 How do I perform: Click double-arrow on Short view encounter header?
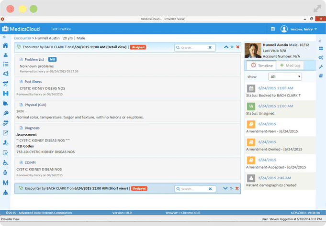pos(231,188)
